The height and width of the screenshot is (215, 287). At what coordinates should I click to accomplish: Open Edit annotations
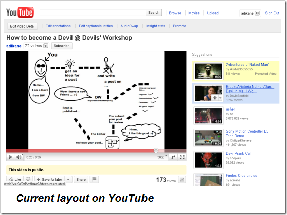(58, 26)
